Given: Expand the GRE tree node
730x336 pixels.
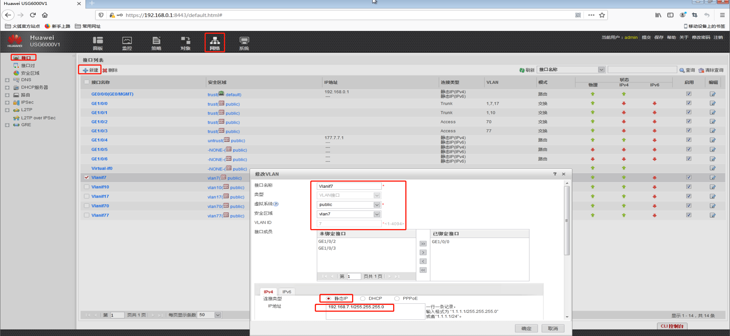Looking at the screenshot, I should [7, 125].
